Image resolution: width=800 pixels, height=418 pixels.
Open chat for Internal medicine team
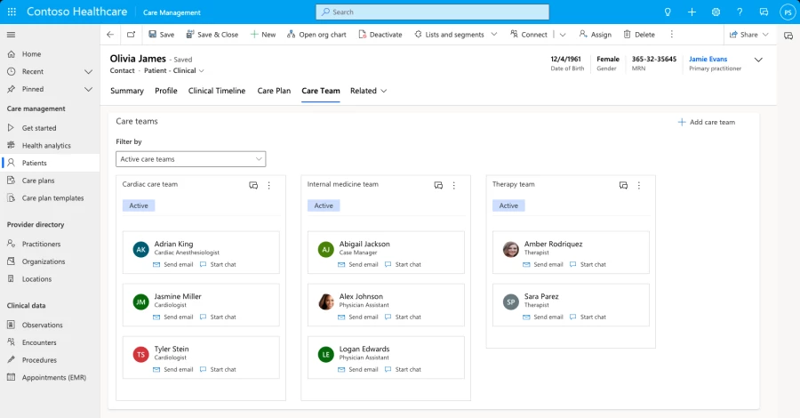438,185
